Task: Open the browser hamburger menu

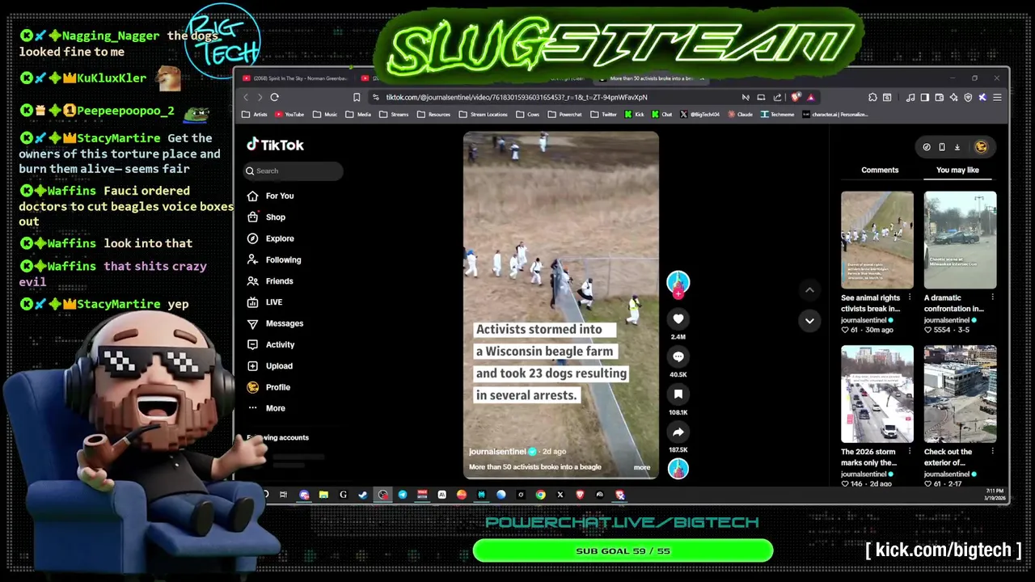Action: 997,97
